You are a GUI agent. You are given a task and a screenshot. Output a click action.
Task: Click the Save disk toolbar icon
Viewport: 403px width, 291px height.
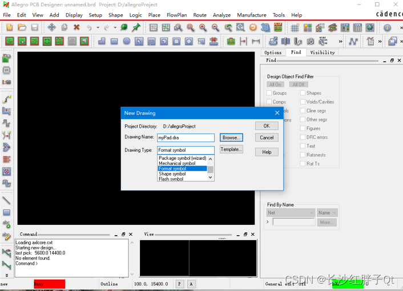tap(34, 27)
